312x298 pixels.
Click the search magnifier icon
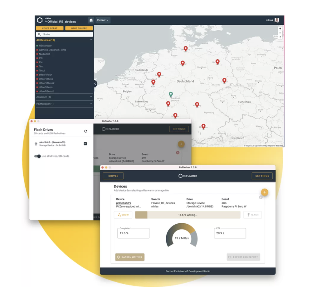pyautogui.click(x=39, y=34)
